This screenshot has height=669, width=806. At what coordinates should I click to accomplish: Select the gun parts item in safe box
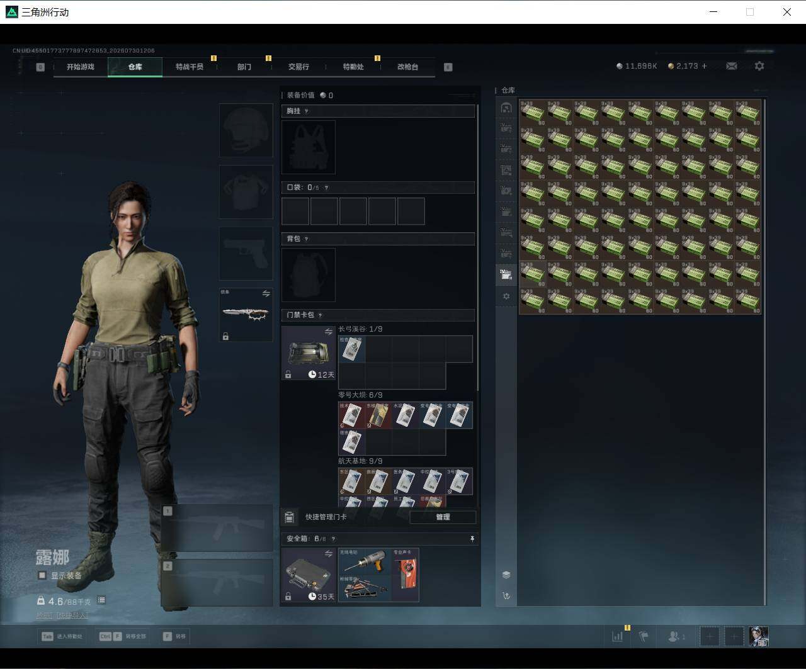365,588
